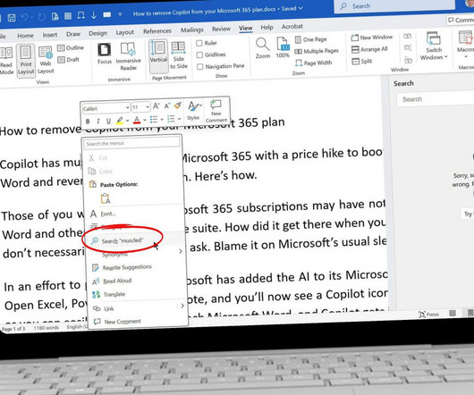Open the Calibri font name dropdown

point(127,107)
